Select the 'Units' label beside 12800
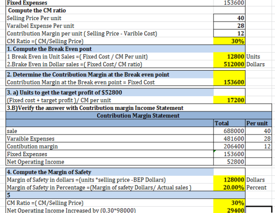275x213 pixels. pyautogui.click(x=253, y=56)
